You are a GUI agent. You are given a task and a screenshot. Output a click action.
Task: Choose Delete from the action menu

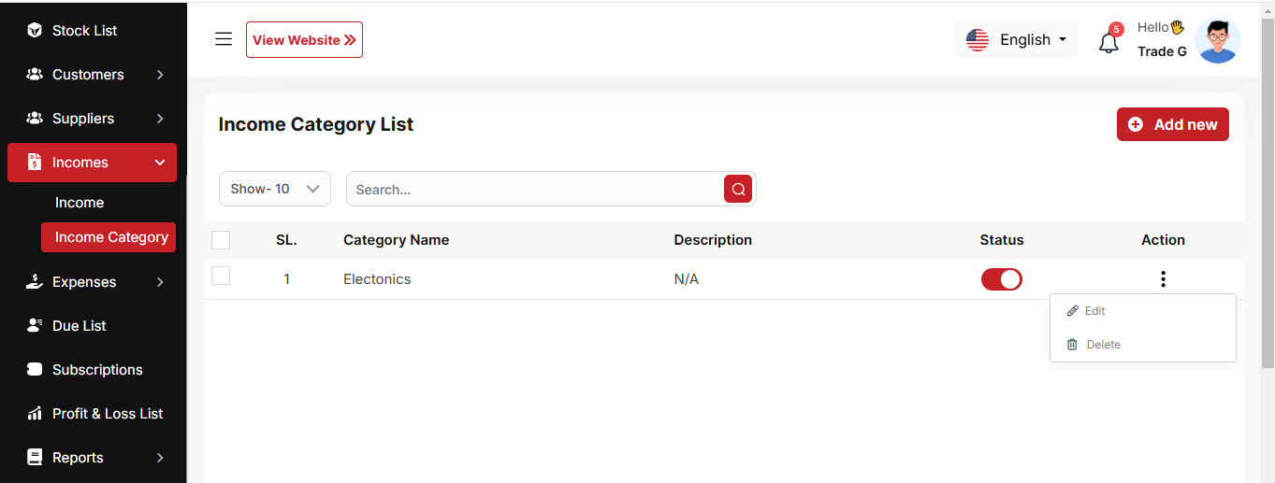(x=1102, y=345)
